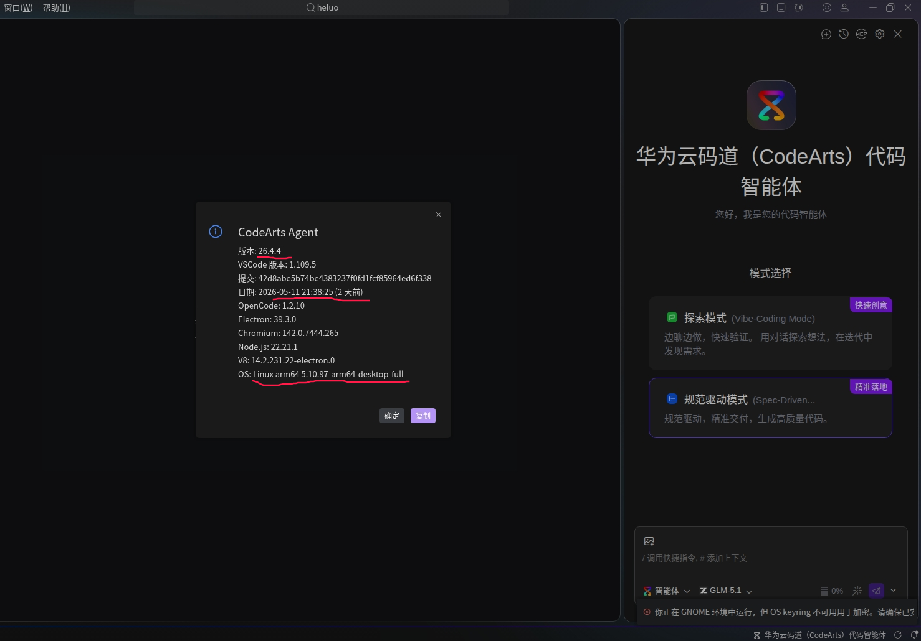Click the CodeArts logo in agent panel
This screenshot has width=921, height=641.
pyautogui.click(x=771, y=105)
